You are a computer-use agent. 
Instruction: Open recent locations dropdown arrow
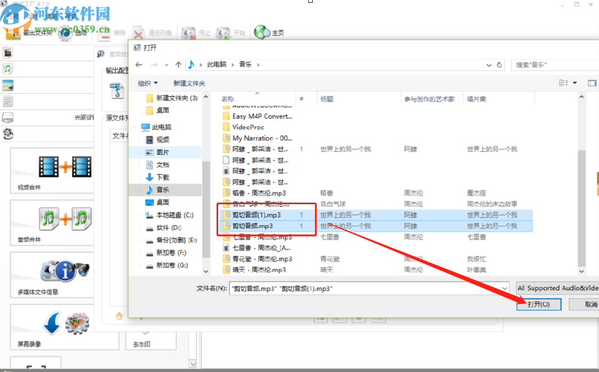pyautogui.click(x=166, y=65)
